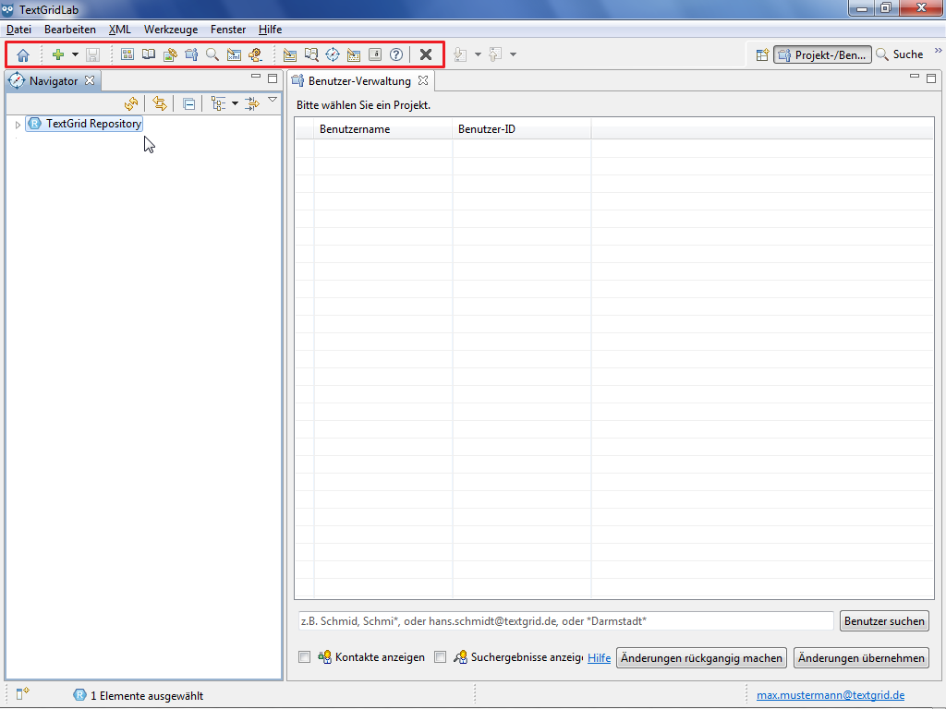Viewport: 946px width, 709px height.
Task: Click the black X icon in toolbar
Action: pos(426,54)
